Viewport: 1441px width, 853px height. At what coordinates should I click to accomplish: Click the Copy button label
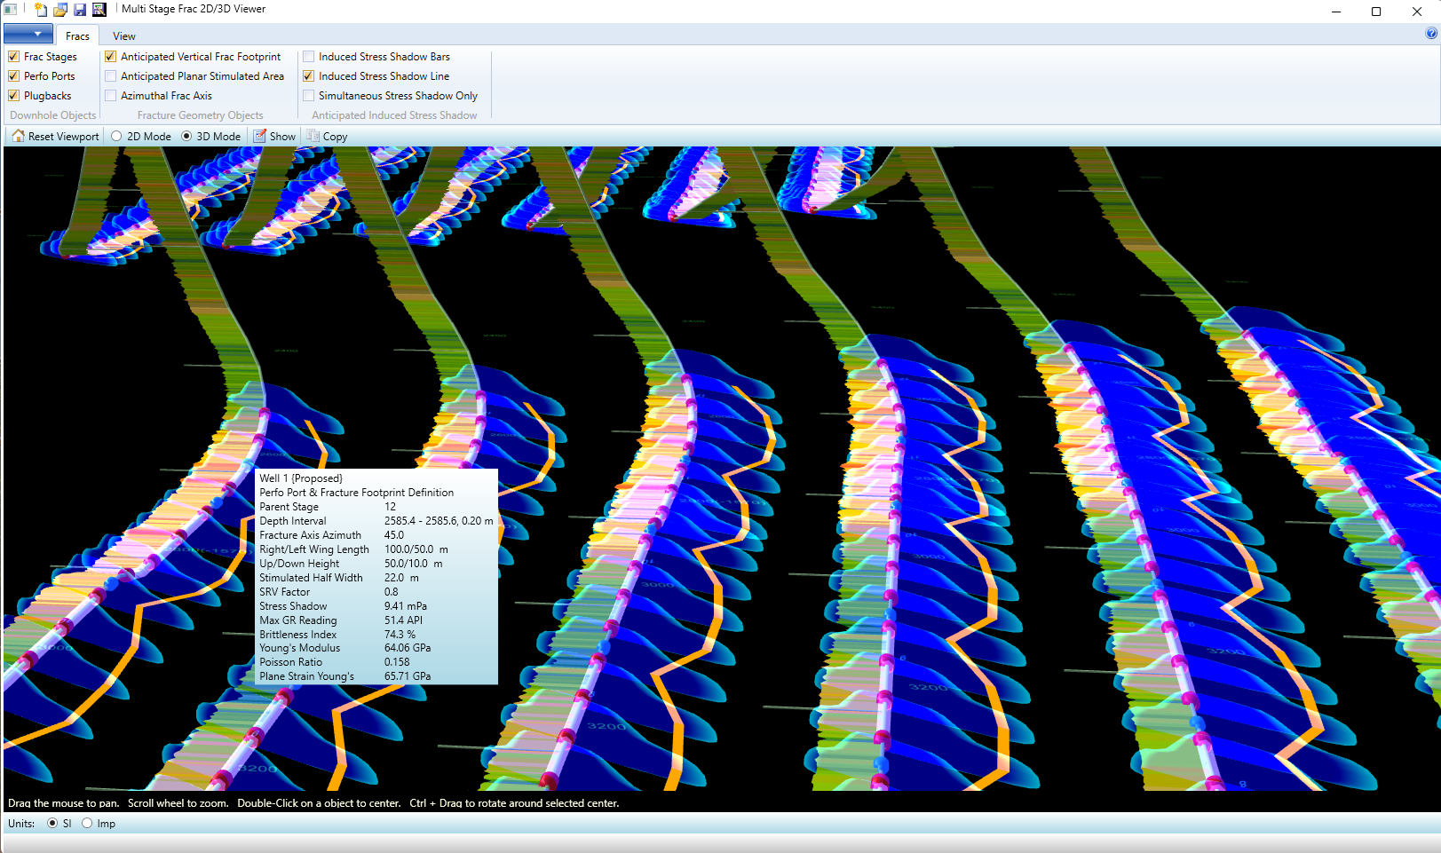(x=335, y=137)
